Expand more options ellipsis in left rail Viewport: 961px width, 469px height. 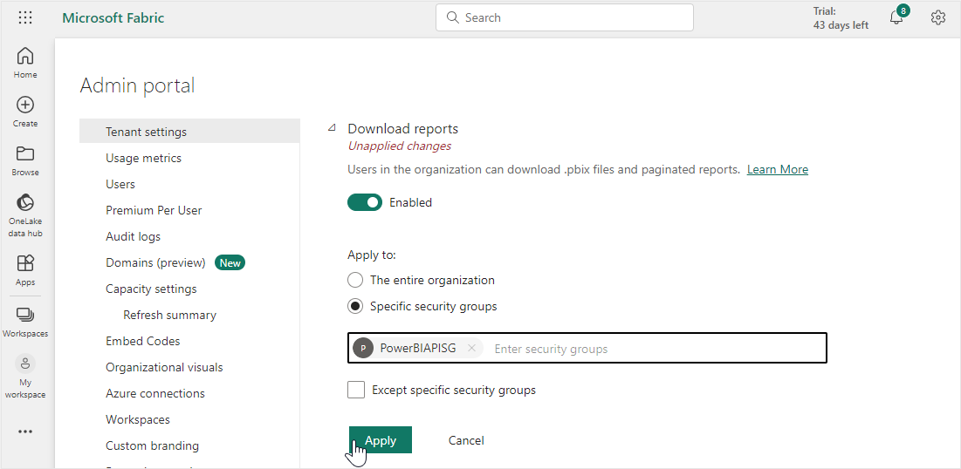coord(25,432)
